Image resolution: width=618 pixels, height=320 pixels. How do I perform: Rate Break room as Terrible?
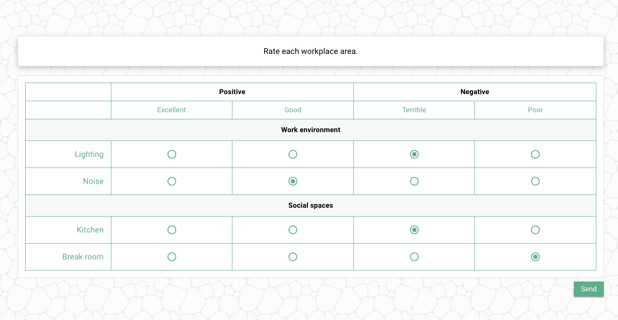pos(414,257)
